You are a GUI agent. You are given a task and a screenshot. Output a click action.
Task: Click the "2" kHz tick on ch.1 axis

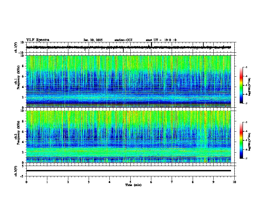coord(23,97)
